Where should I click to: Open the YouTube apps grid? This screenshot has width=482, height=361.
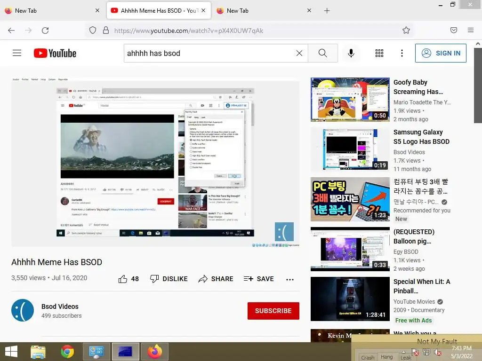coord(379,53)
